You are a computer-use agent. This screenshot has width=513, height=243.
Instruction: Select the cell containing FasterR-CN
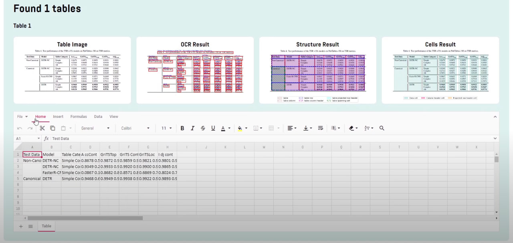tap(51, 172)
